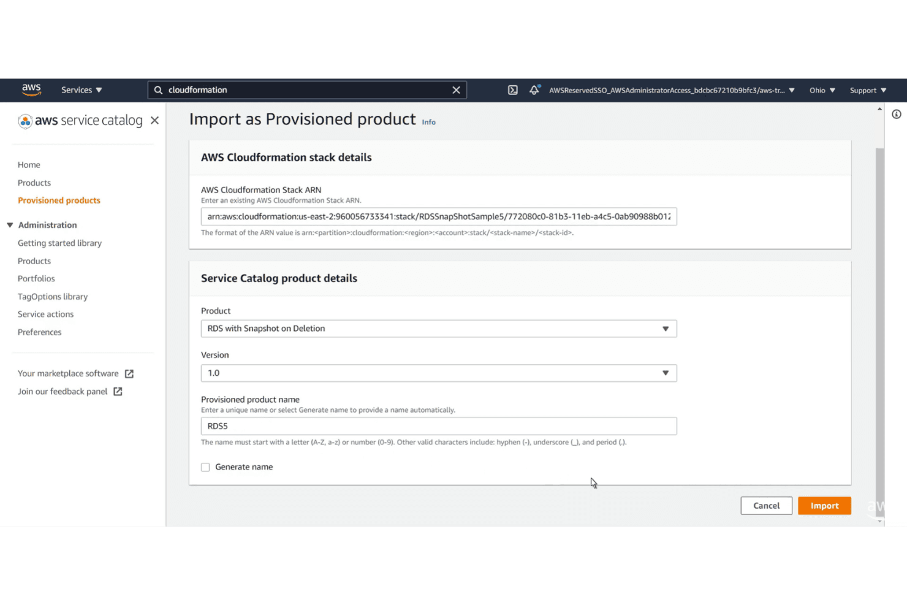Enable the Generate name checkbox
The width and height of the screenshot is (907, 605).
(205, 467)
